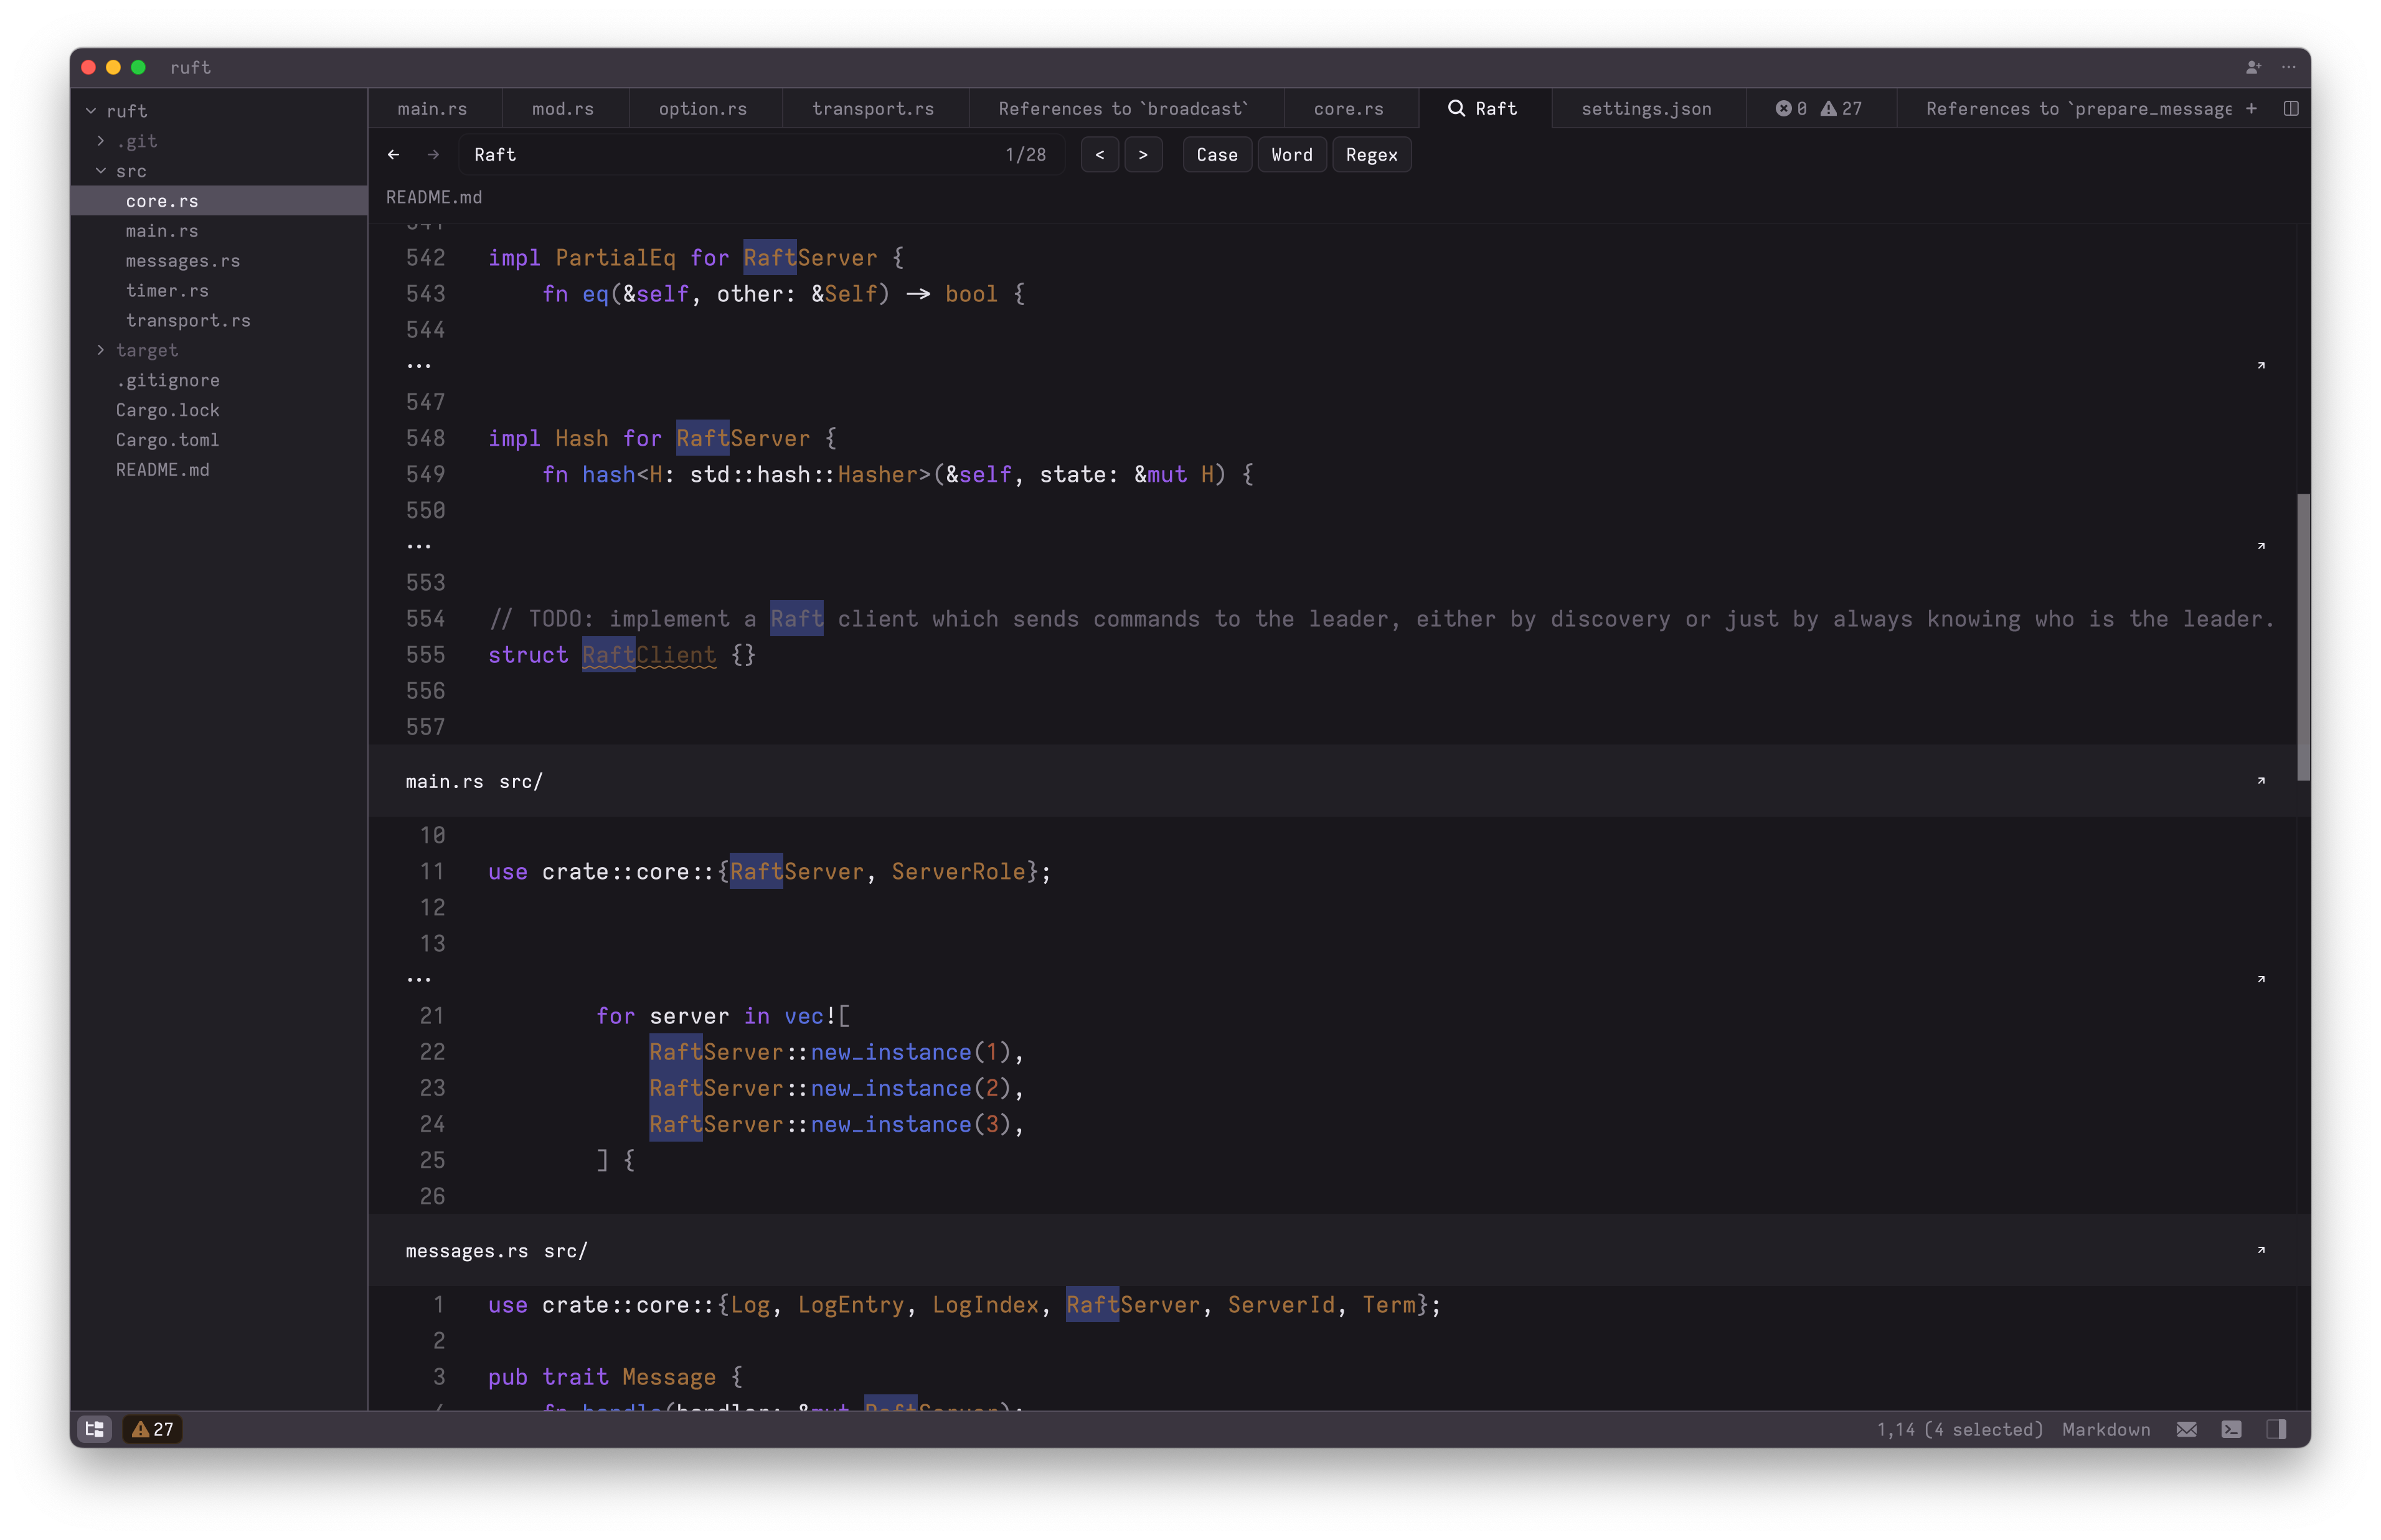The image size is (2381, 1540).
Task: Switch to the settings.json tab
Action: tap(1646, 108)
